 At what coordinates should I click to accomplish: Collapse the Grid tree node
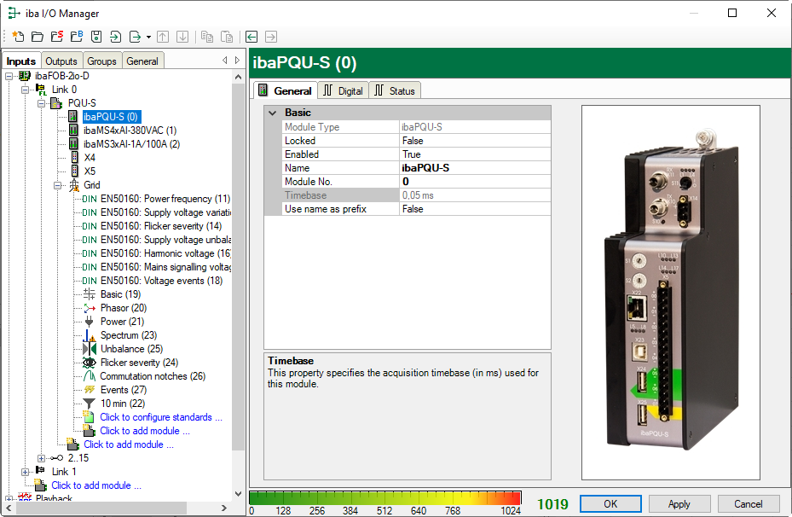pos(58,185)
